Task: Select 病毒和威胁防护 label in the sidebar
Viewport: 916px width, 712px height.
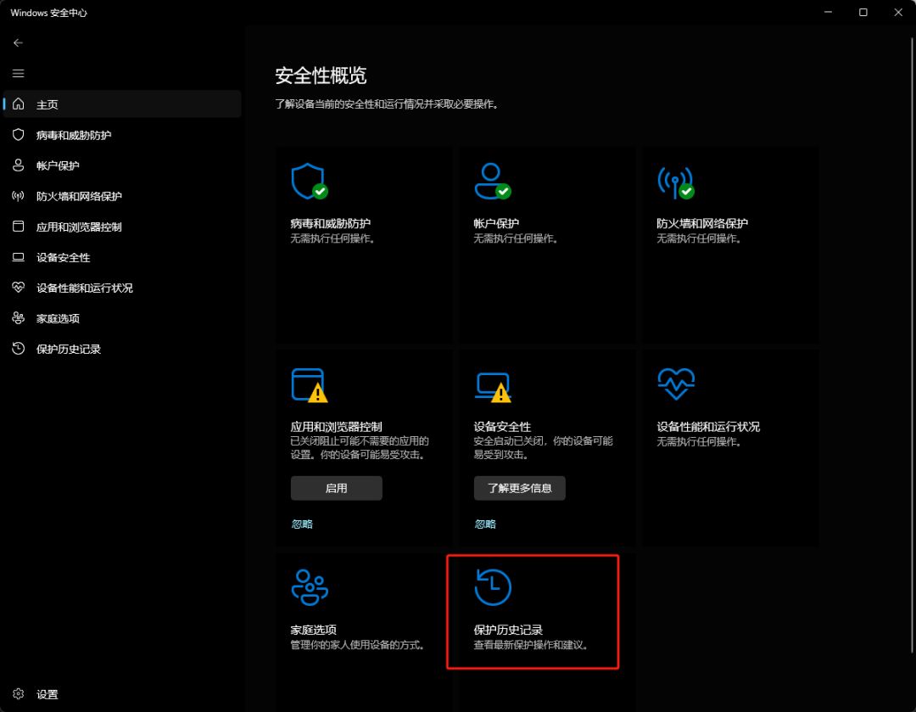Action: (74, 135)
